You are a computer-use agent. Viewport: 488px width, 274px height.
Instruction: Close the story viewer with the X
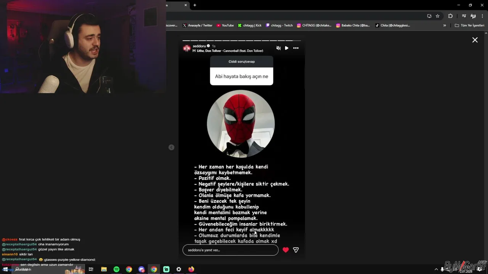pyautogui.click(x=475, y=40)
